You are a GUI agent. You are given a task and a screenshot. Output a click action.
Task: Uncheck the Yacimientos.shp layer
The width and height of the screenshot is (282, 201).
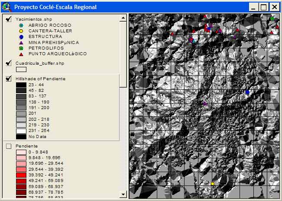tap(8, 19)
